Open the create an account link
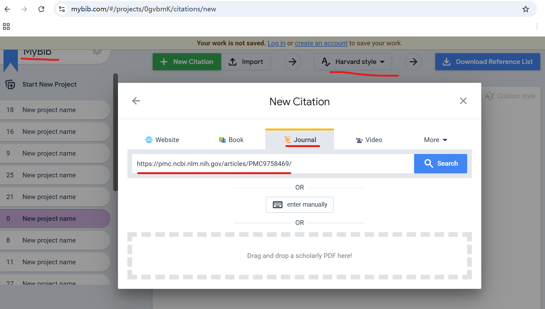Screen dimensions: 545x309 pyautogui.click(x=321, y=43)
